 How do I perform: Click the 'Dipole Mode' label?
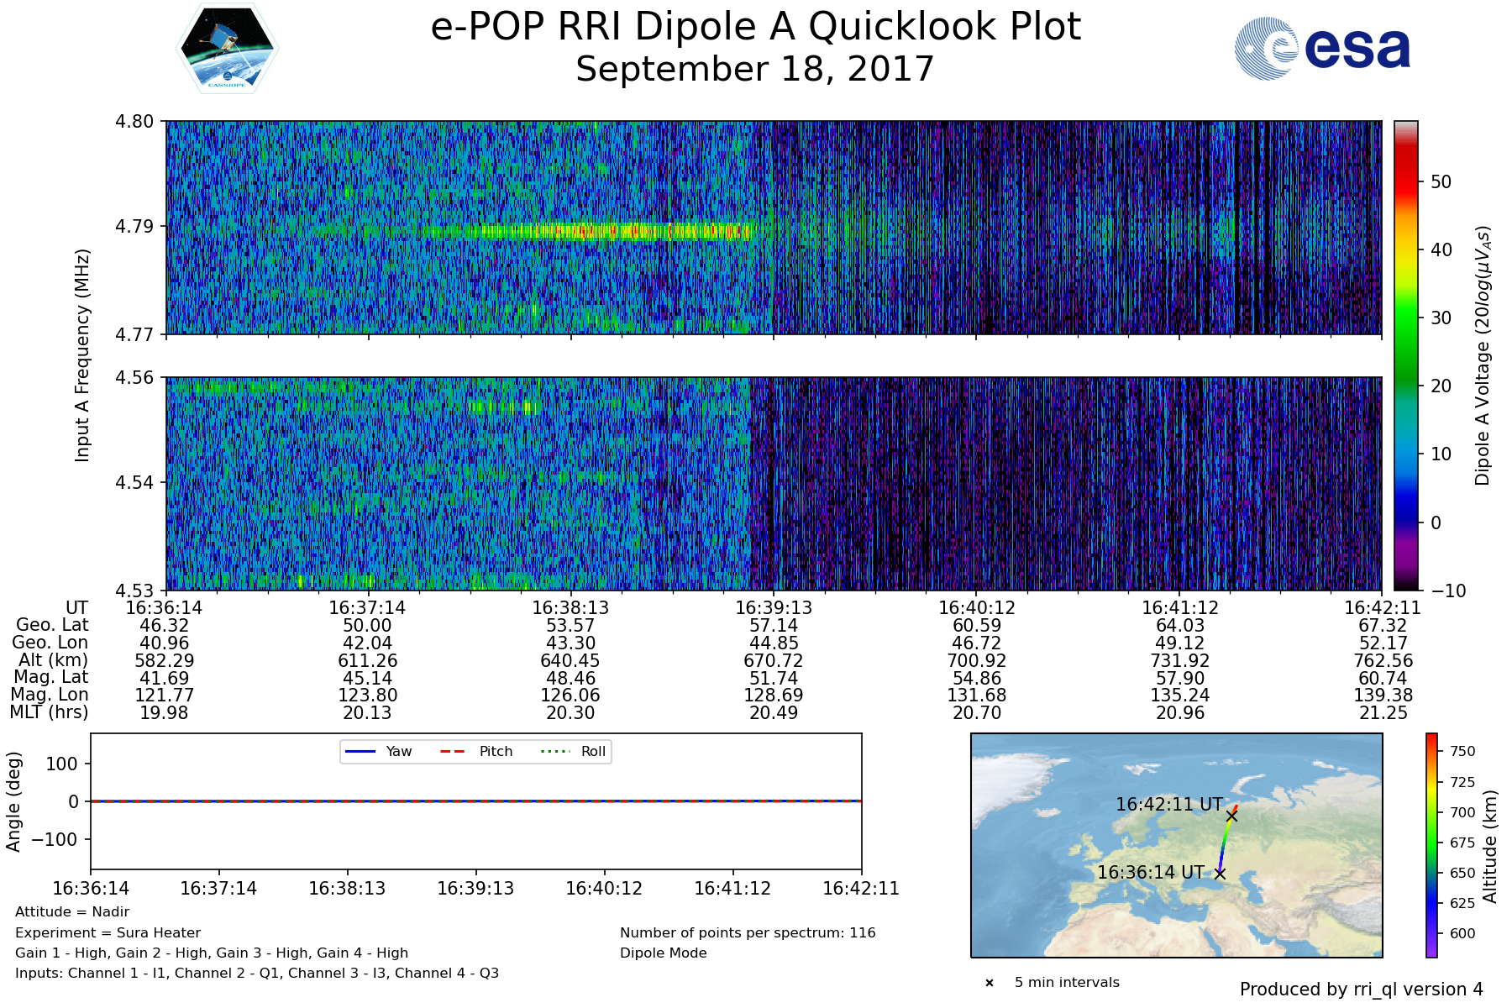tap(664, 953)
